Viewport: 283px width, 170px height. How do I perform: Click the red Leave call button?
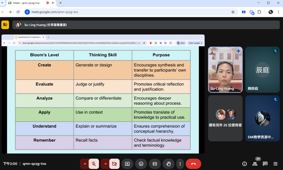click(193, 164)
